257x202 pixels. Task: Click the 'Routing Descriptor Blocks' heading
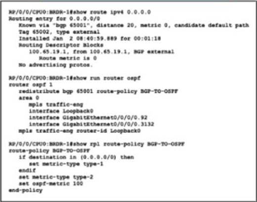click(61, 45)
